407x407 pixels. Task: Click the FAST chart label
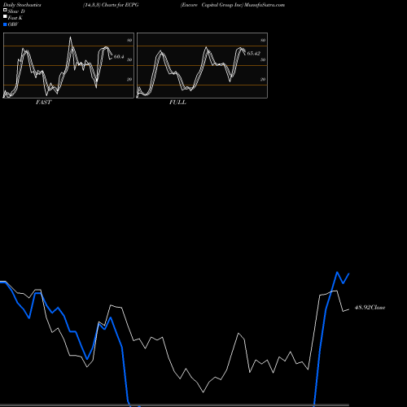pyautogui.click(x=43, y=103)
